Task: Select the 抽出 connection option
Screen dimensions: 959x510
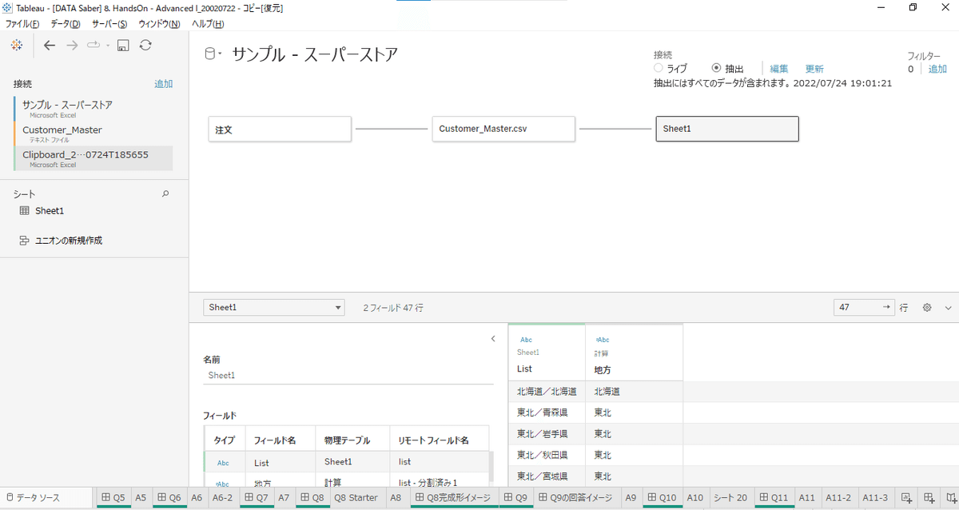Action: (716, 69)
